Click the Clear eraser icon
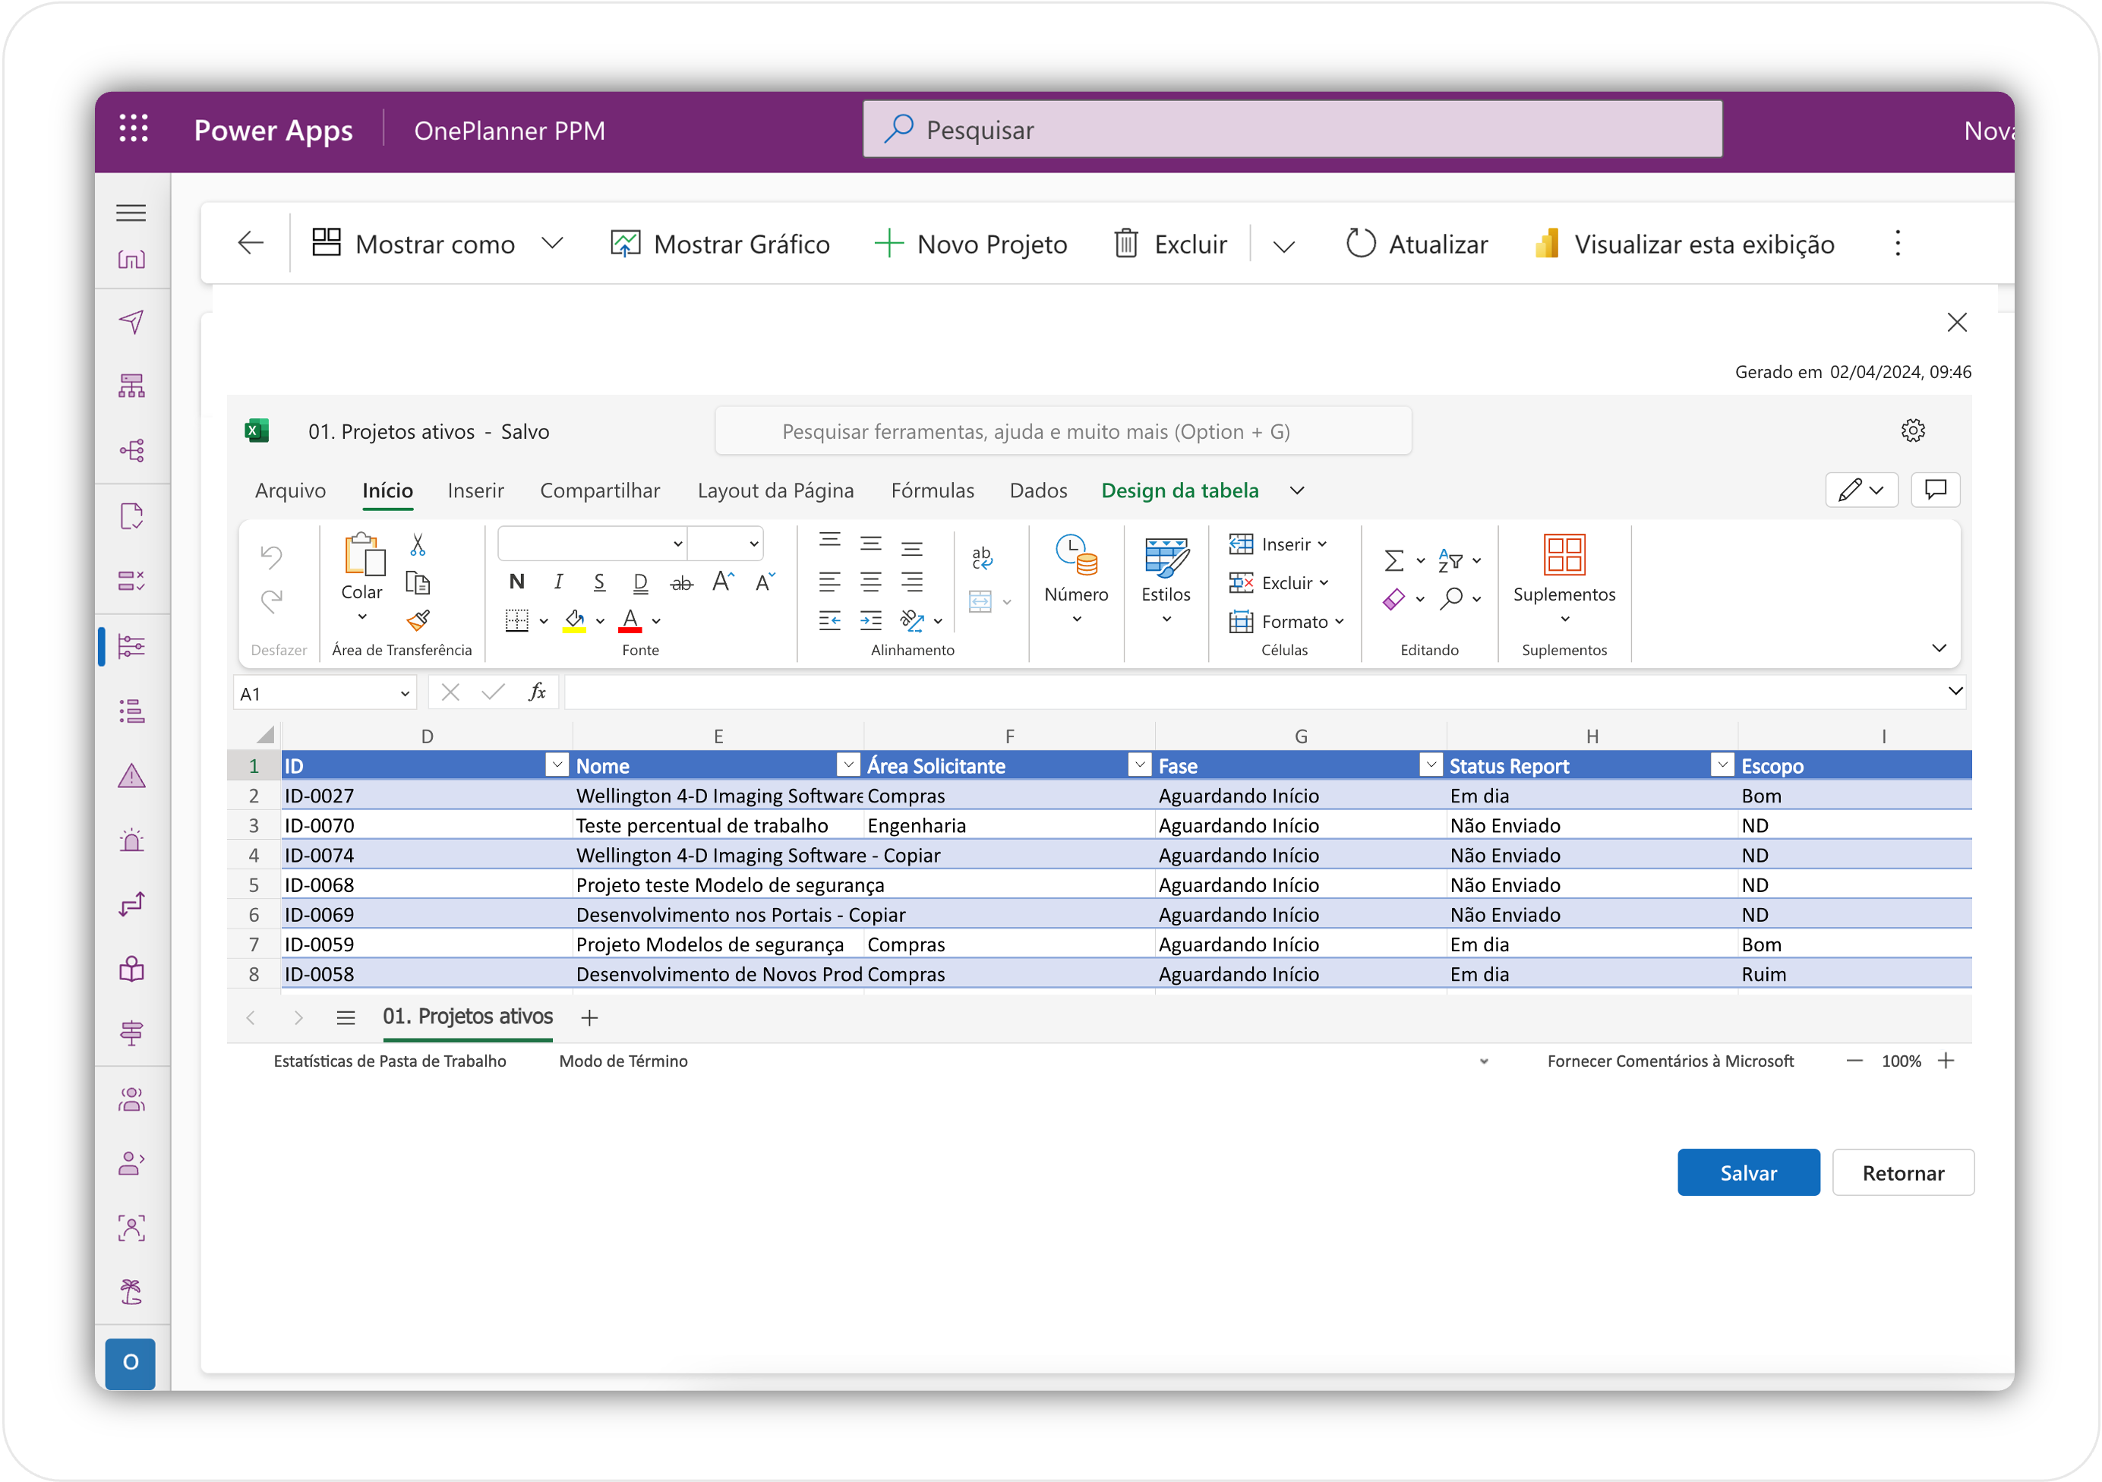2102x1482 pixels. 1393,599
